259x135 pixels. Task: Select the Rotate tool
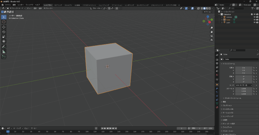point(4,32)
